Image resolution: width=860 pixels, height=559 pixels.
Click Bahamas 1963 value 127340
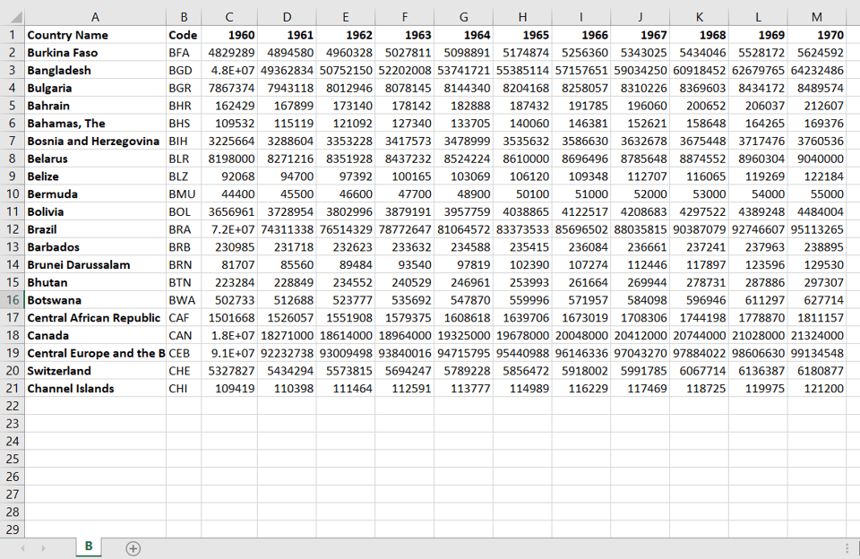click(x=405, y=124)
